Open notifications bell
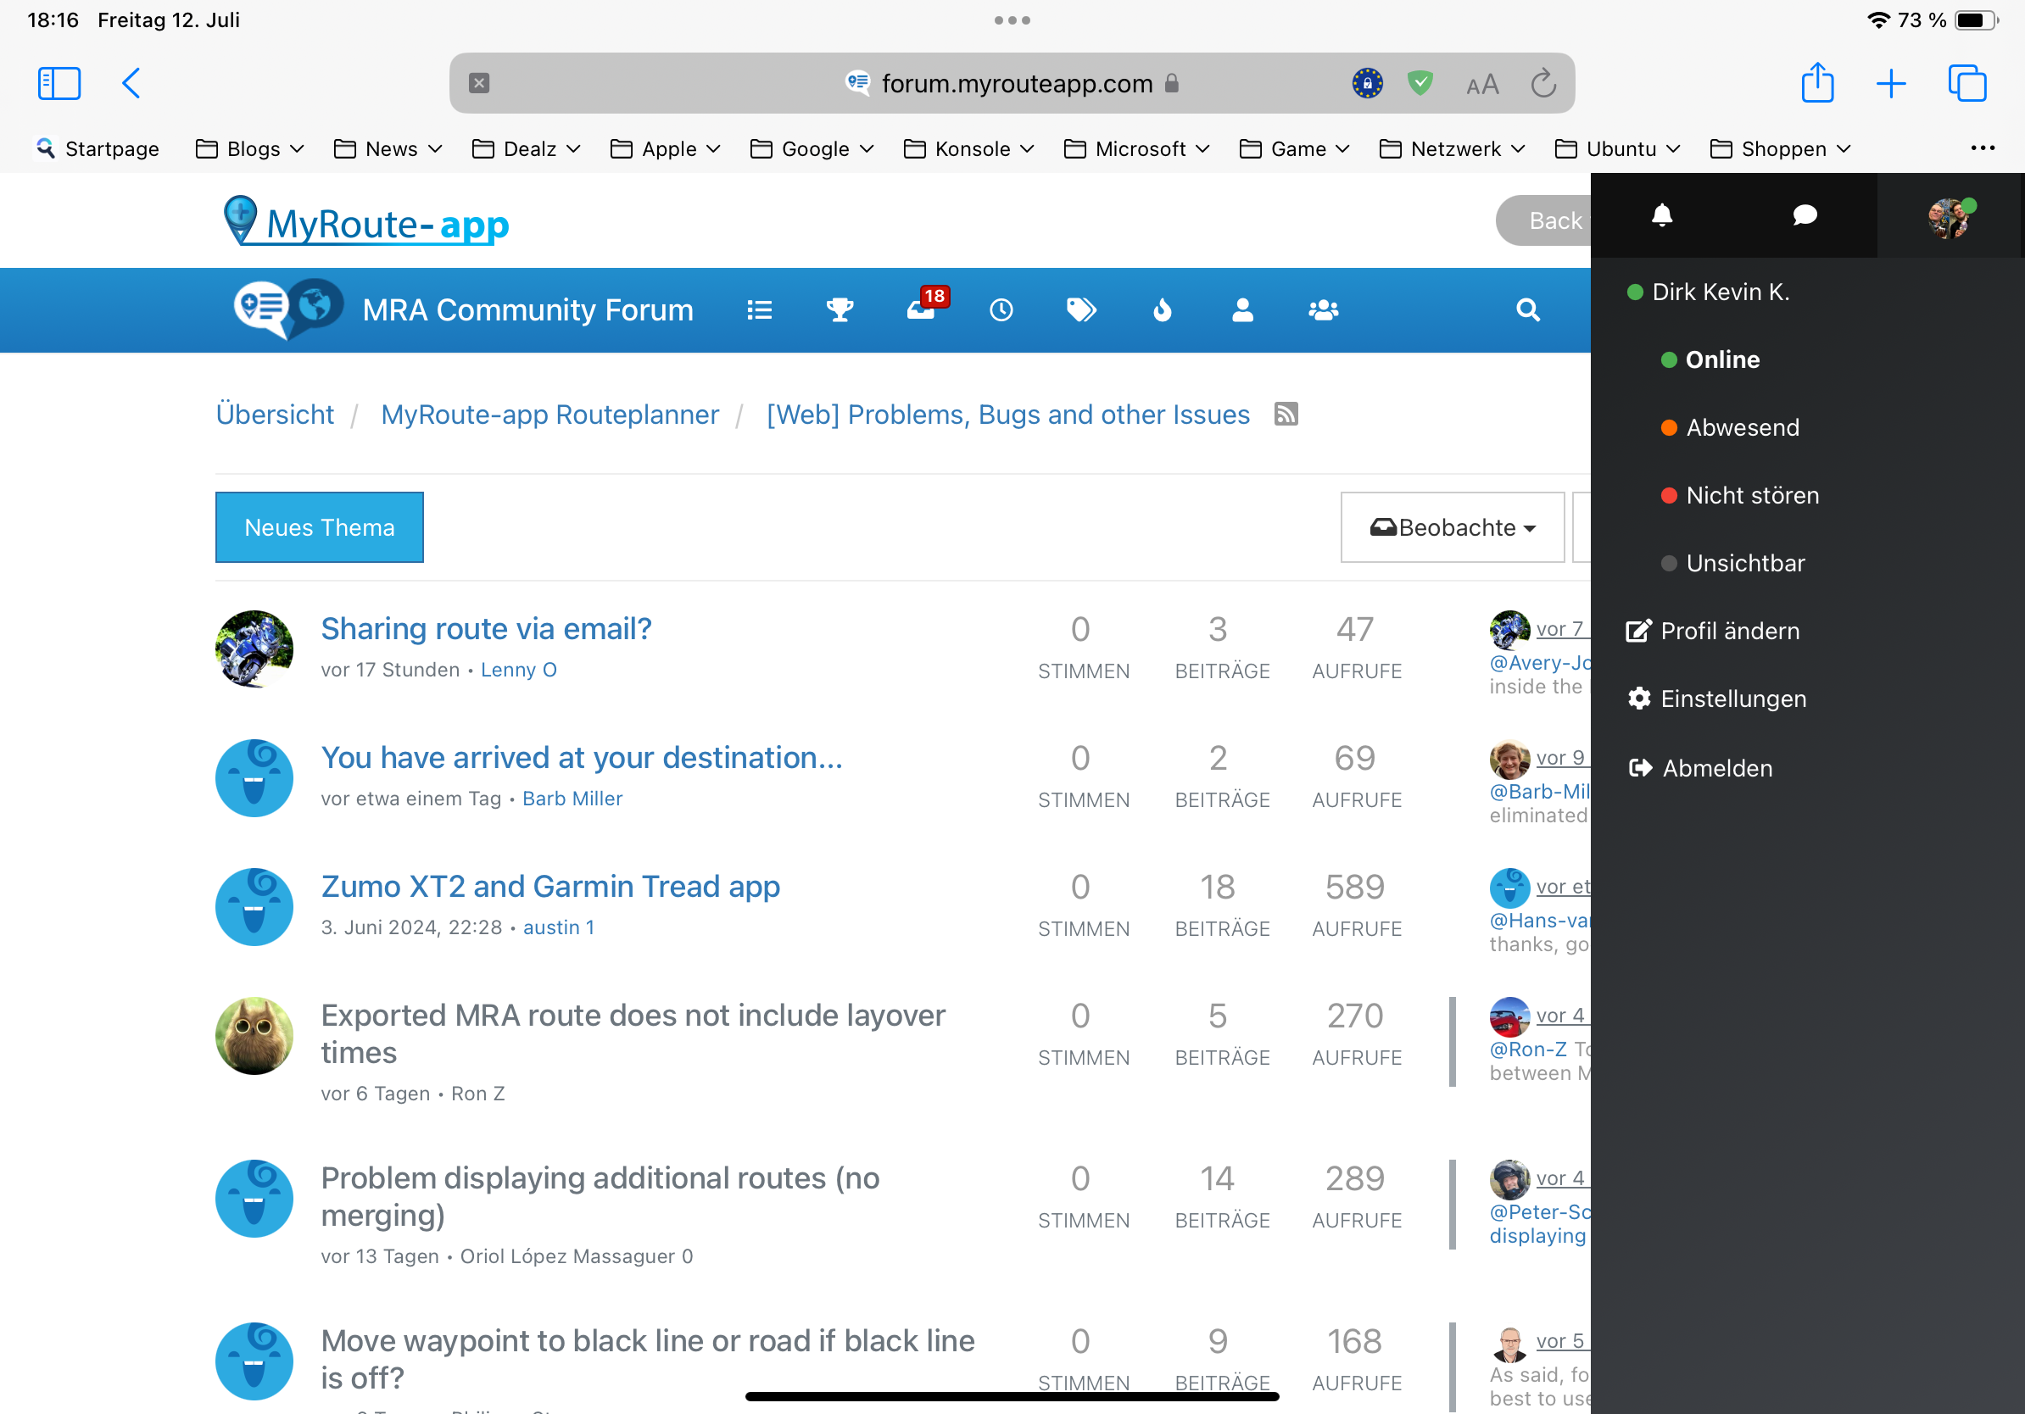The height and width of the screenshot is (1414, 2025). point(1663,215)
